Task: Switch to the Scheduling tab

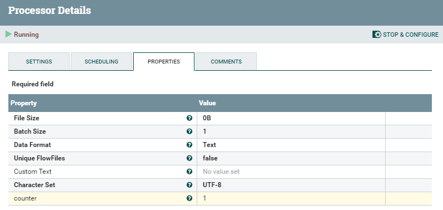Action: click(x=101, y=61)
